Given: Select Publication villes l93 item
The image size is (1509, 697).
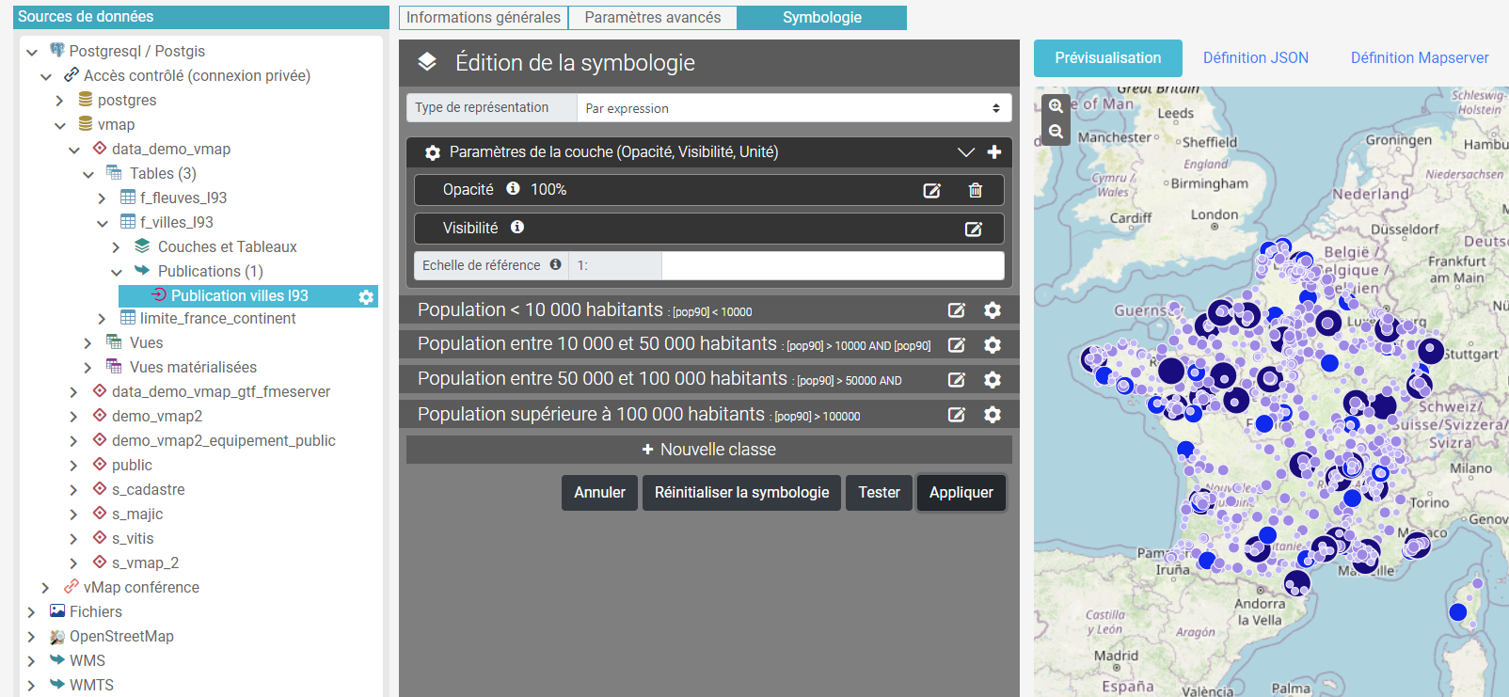Looking at the screenshot, I should pos(240,296).
